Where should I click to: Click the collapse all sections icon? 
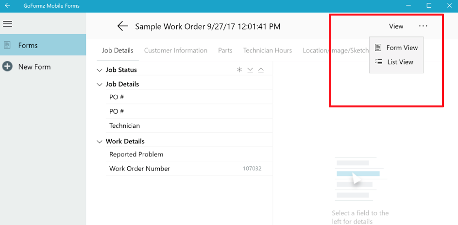(261, 69)
